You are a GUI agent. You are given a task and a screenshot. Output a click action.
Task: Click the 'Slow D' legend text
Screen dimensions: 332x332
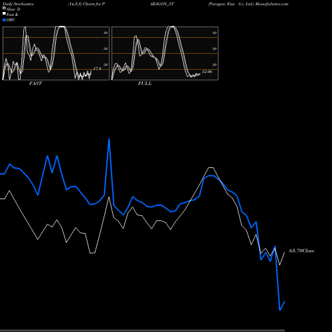click(13, 9)
